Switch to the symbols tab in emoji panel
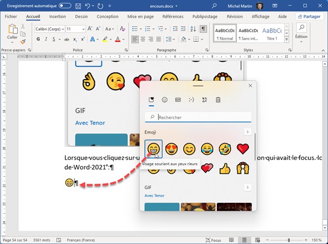This screenshot has width=328, height=244. pyautogui.click(x=204, y=100)
